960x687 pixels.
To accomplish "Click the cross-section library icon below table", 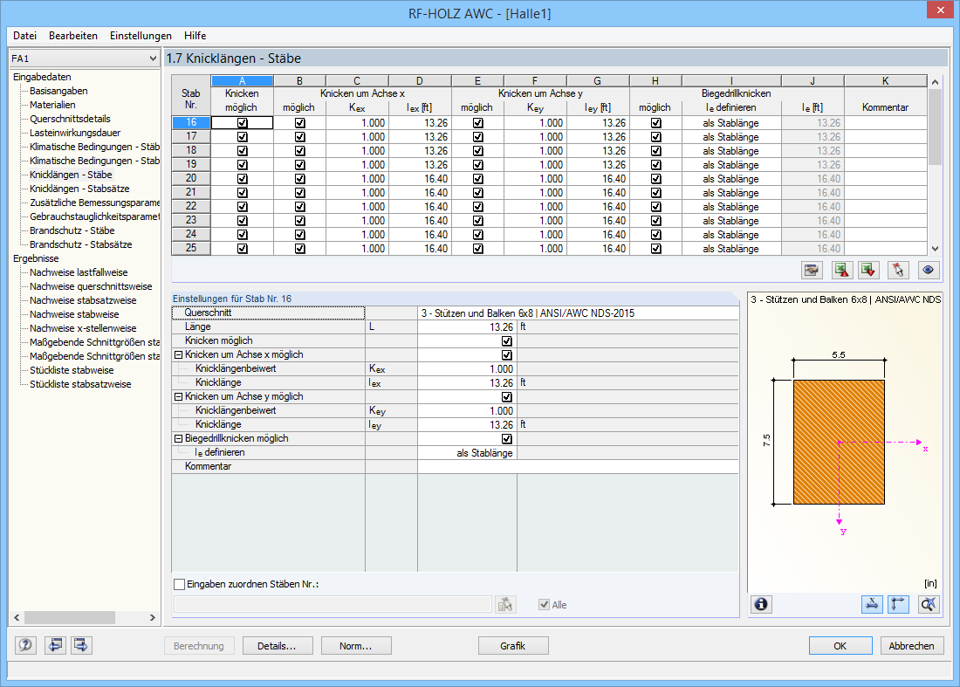I will [812, 270].
